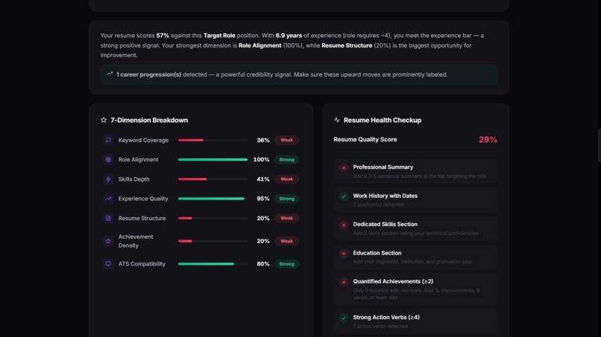Image resolution: width=601 pixels, height=337 pixels.
Task: Click the Keyword Coverage label
Action: click(143, 140)
